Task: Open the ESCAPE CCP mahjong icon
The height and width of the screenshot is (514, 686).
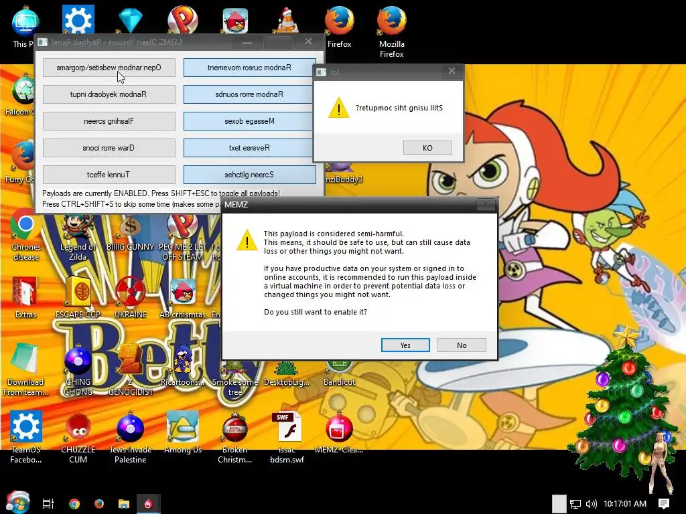Action: pos(78,297)
